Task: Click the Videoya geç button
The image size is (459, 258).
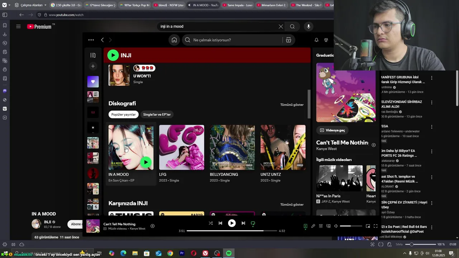Action: click(x=332, y=130)
